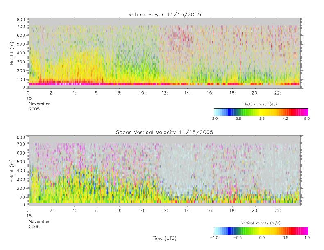Click the "6:" time tick under Return Power plot
Screen dimensions: 324x250
coord(97,93)
